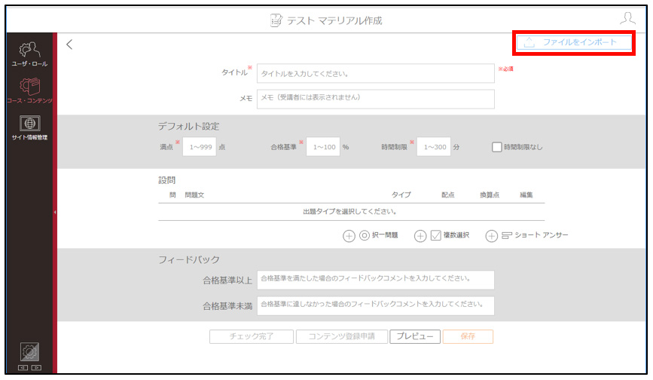This screenshot has height=380, width=653.
Task: Click the user profile icon at top right
Action: click(x=627, y=18)
